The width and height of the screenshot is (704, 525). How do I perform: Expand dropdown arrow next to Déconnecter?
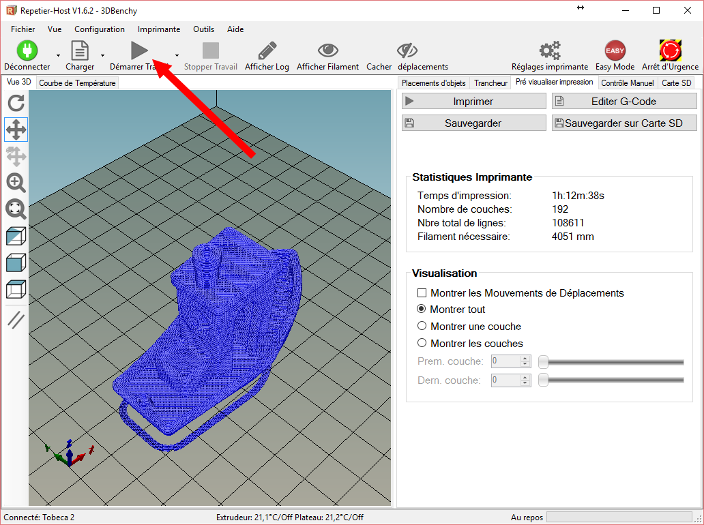pos(58,55)
